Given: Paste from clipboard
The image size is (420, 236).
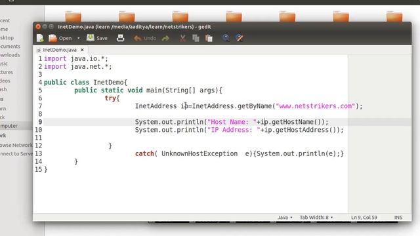Looking at the screenshot, I should [x=209, y=38].
